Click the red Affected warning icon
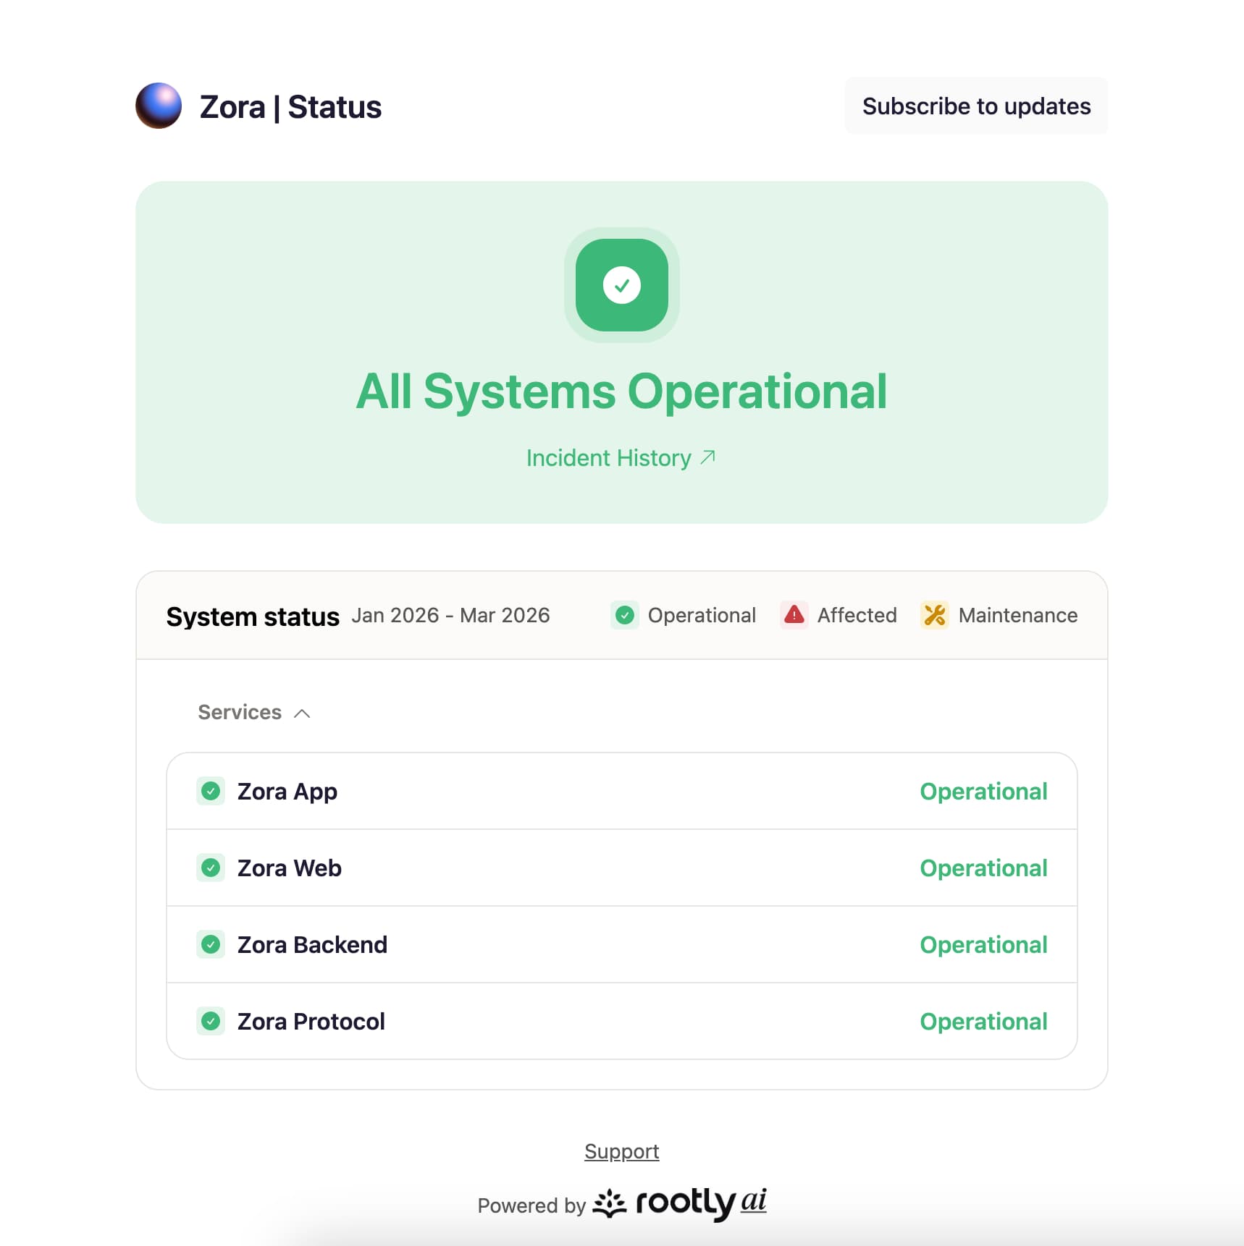 [x=794, y=615]
